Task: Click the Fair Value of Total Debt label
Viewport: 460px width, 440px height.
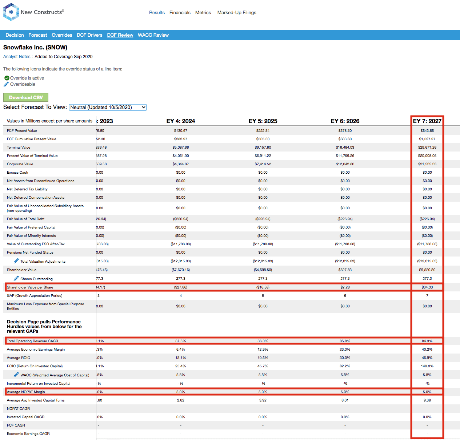Action: click(x=26, y=219)
